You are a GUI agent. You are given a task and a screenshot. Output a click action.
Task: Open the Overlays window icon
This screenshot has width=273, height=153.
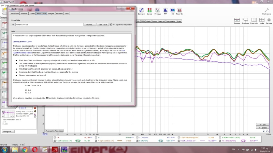pyautogui.click(x=158, y=11)
